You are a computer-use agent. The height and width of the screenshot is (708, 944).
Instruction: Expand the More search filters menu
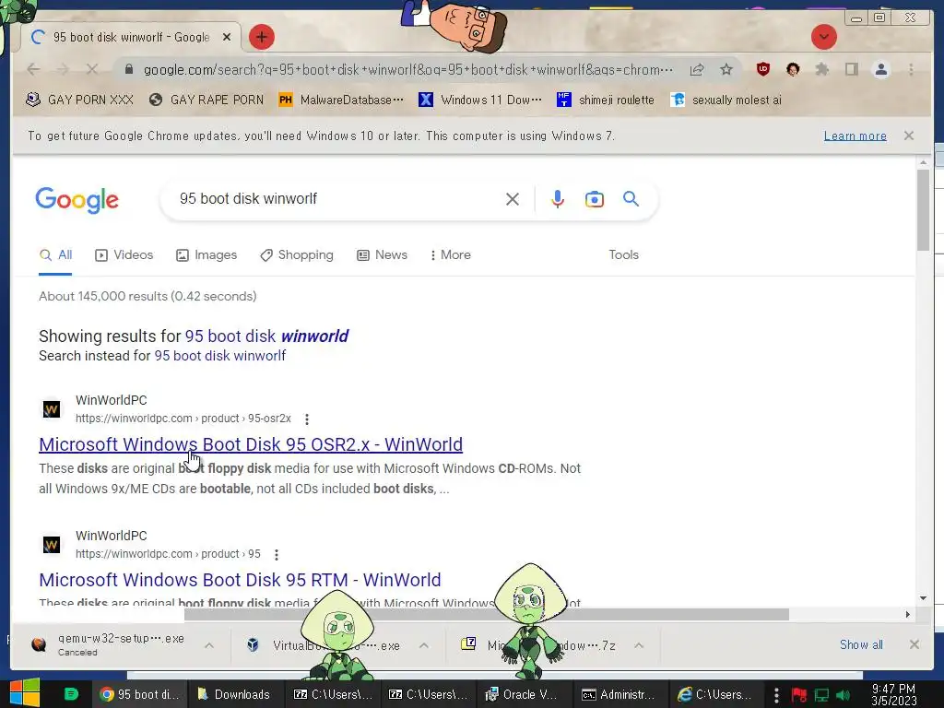point(451,255)
